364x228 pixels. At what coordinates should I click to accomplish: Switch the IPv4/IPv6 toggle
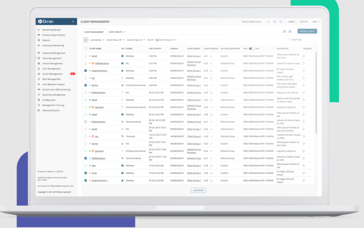[251, 48]
